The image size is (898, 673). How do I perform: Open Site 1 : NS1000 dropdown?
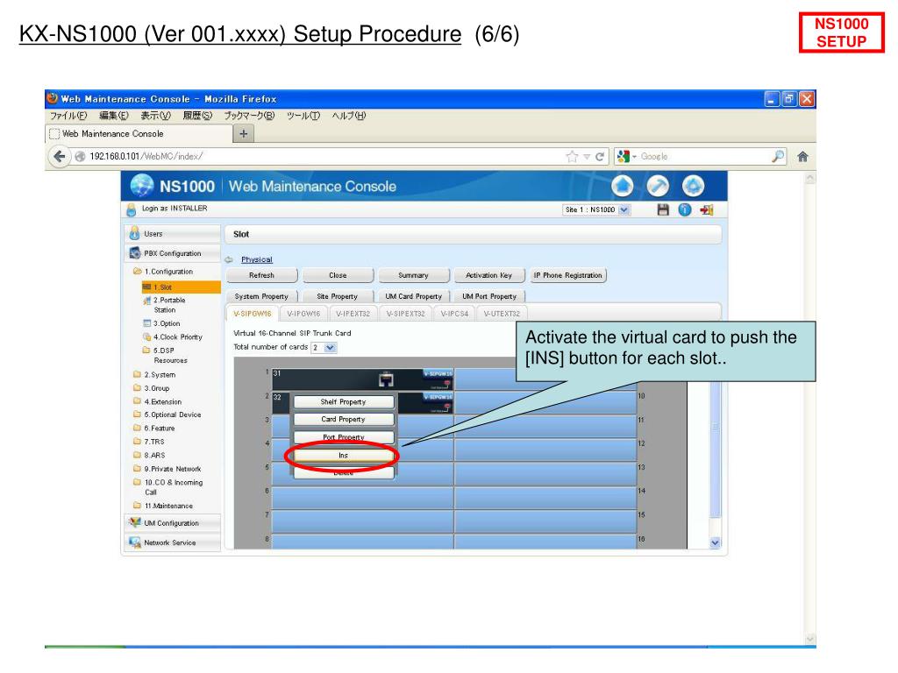pyautogui.click(x=595, y=209)
